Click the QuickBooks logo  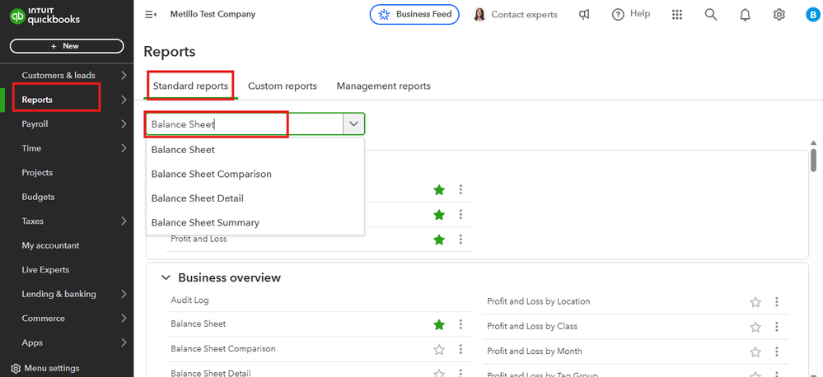[41, 15]
